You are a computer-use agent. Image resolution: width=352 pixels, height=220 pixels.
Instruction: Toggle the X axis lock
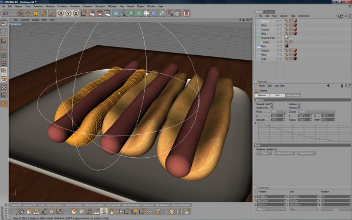click(x=60, y=13)
